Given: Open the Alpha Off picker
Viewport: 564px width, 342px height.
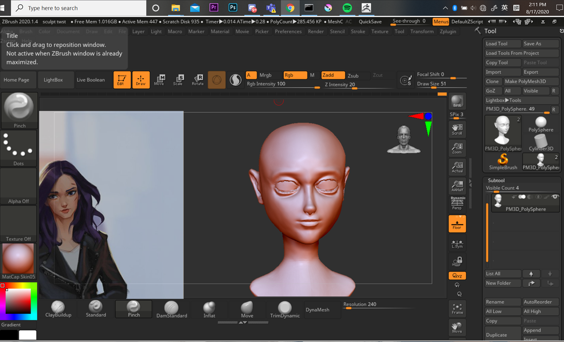Looking at the screenshot, I should [19, 186].
